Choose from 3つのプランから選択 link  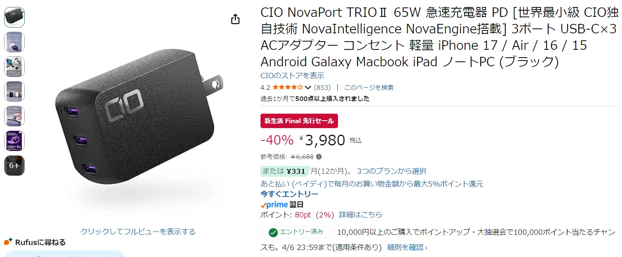[392, 171]
